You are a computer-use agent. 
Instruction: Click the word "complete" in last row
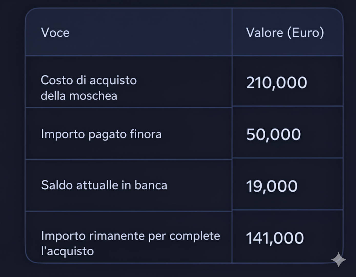pyautogui.click(x=195, y=236)
